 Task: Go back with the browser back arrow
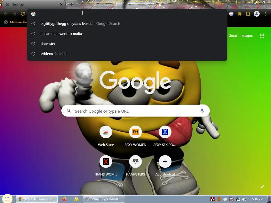(6, 14)
